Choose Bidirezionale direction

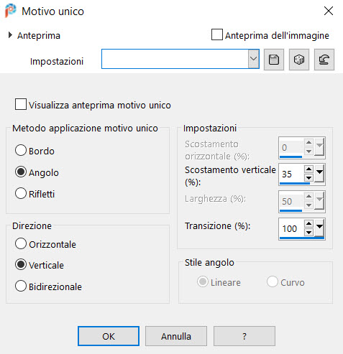(21, 286)
